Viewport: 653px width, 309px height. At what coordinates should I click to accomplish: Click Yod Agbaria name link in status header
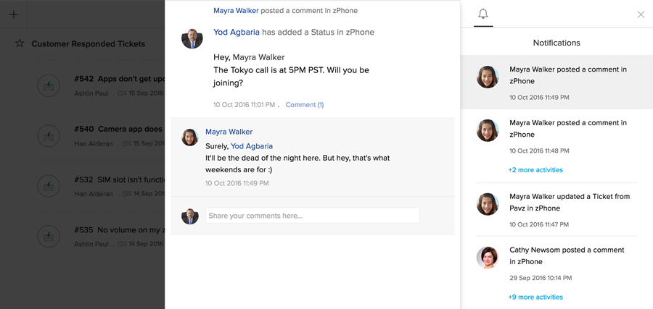[237, 32]
